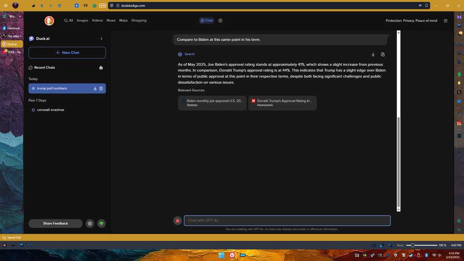
Task: Toggle the VPN button in address bar
Action: [102, 5]
